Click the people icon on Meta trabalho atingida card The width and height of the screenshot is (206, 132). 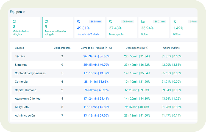[x=14, y=21]
